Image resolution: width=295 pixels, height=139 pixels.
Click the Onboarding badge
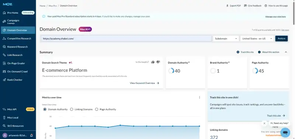pyautogui.click(x=28, y=13)
